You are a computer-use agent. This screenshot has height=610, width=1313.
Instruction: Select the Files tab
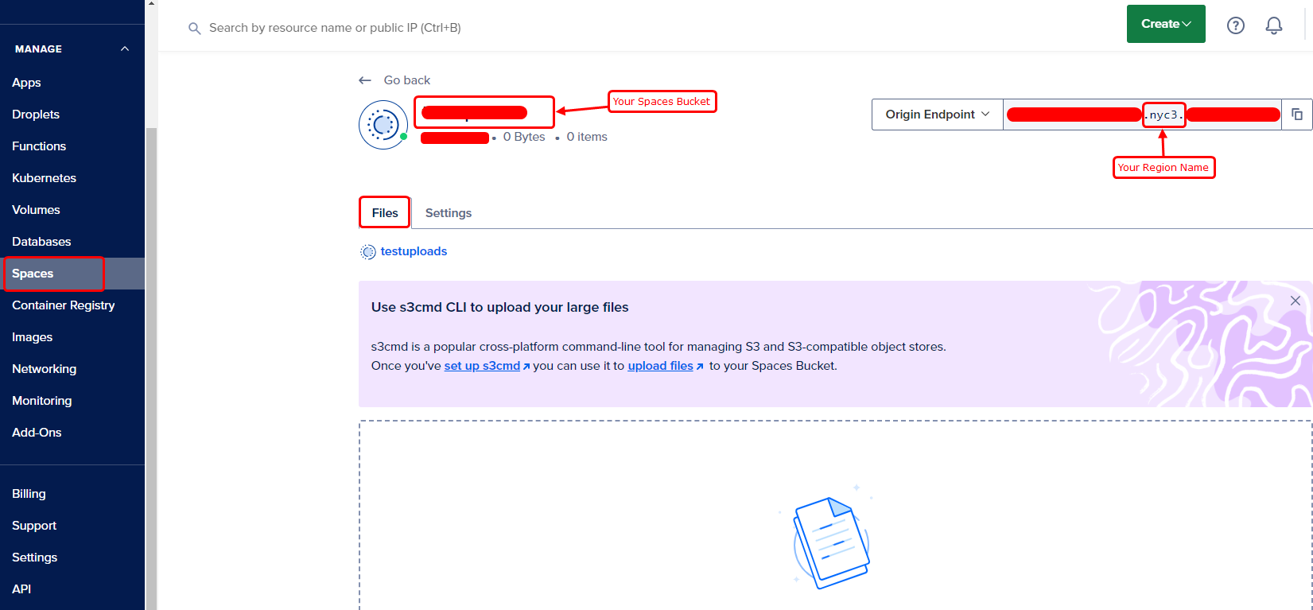384,213
